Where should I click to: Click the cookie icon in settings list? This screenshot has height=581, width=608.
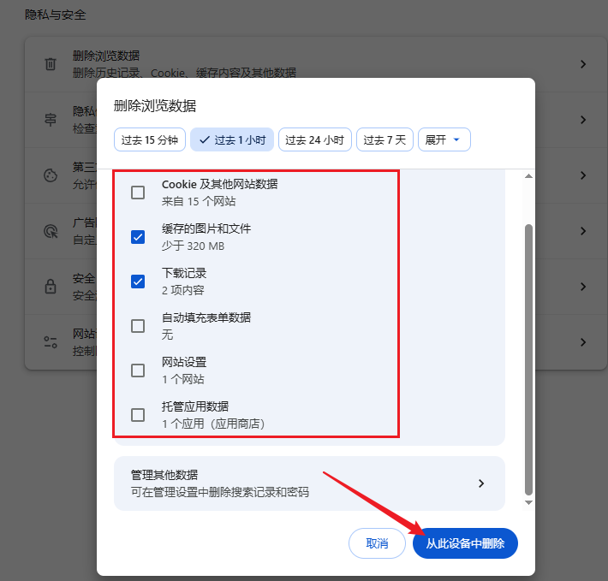click(x=51, y=175)
